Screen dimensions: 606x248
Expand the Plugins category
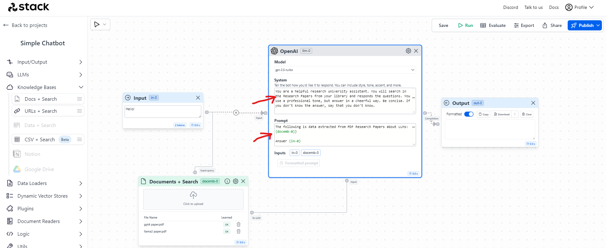point(45,209)
